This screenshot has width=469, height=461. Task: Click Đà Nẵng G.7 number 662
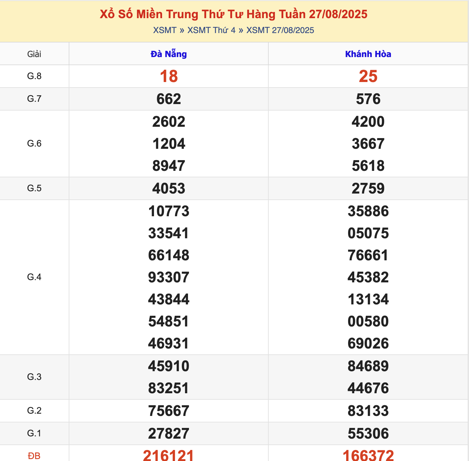point(169,99)
